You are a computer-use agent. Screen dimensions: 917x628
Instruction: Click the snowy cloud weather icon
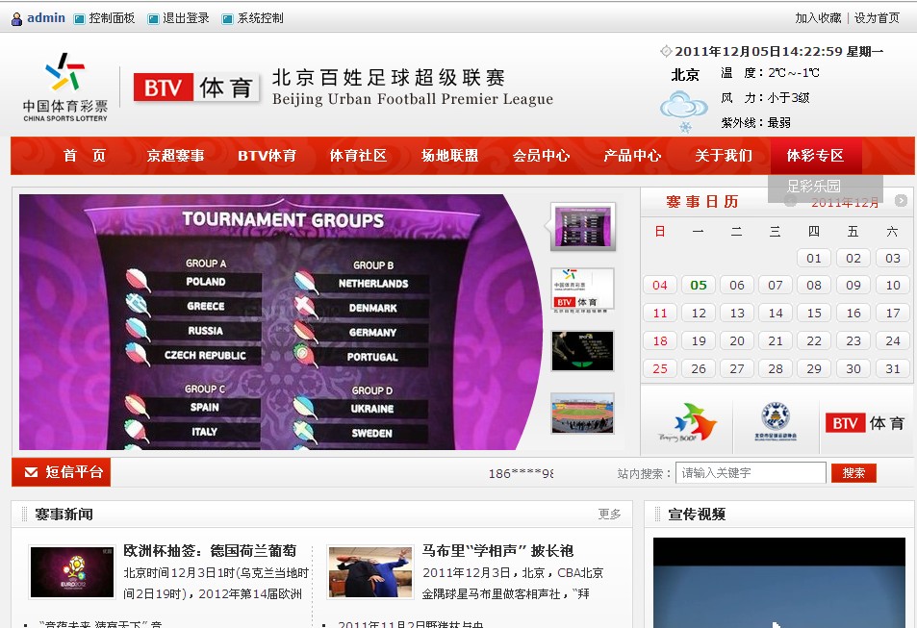683,111
